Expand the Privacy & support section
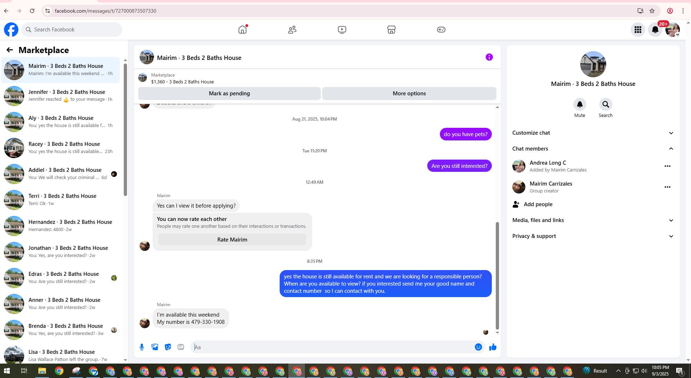 [x=593, y=236]
